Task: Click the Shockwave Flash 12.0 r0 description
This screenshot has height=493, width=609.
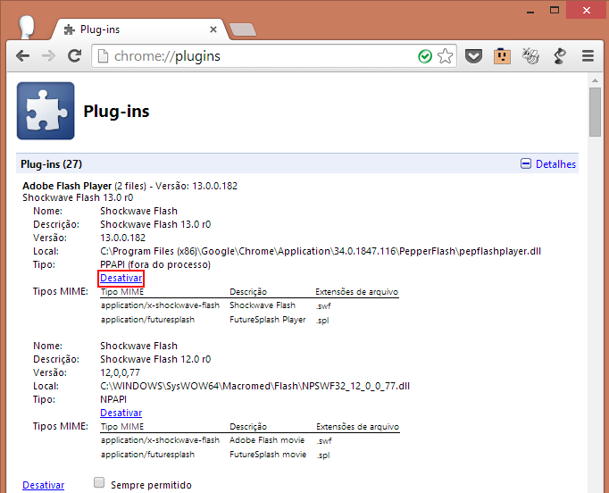Action: (x=155, y=359)
